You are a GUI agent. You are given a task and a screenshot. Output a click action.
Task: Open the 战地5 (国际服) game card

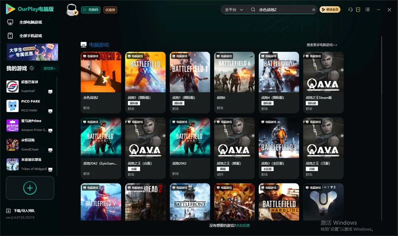[x=145, y=83]
